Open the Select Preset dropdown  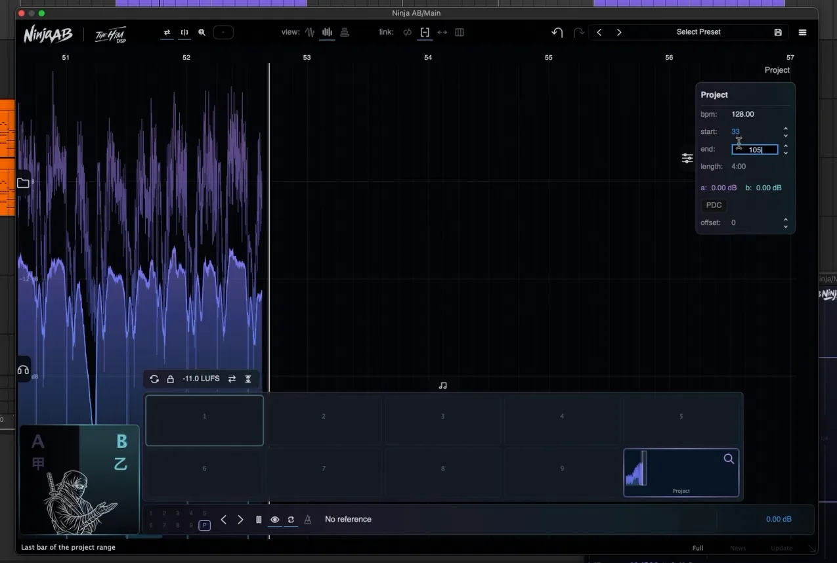click(x=698, y=32)
